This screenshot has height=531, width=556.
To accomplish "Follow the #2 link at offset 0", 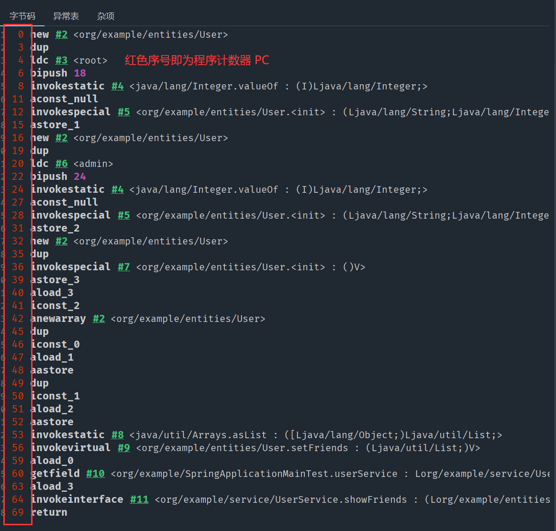I will click(61, 34).
